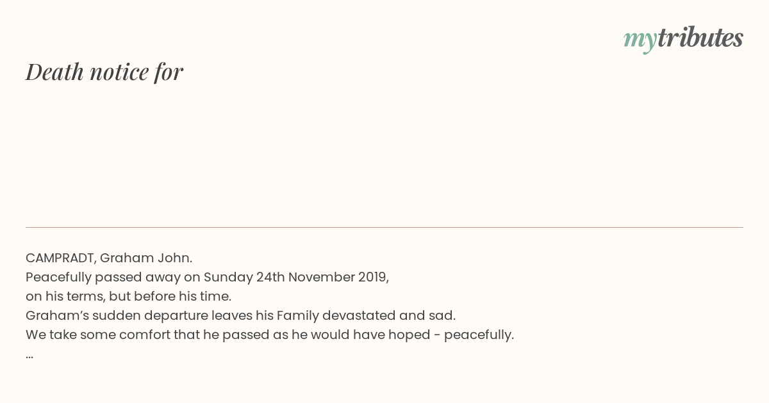
Task: Click "Graham's sudden departure" sentence start
Action: coord(117,315)
